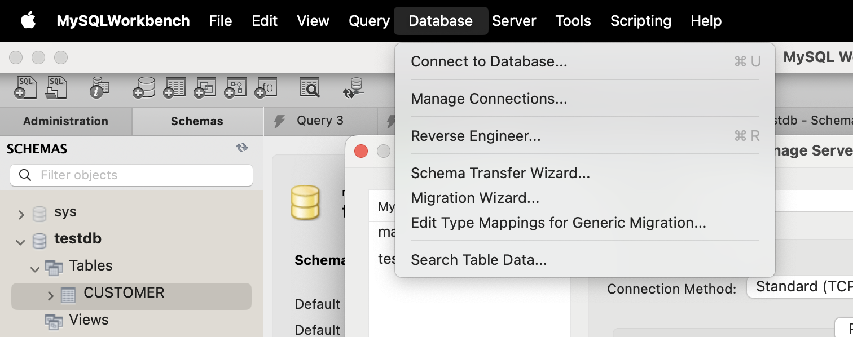Choose Reverse Engineer...

585,136
